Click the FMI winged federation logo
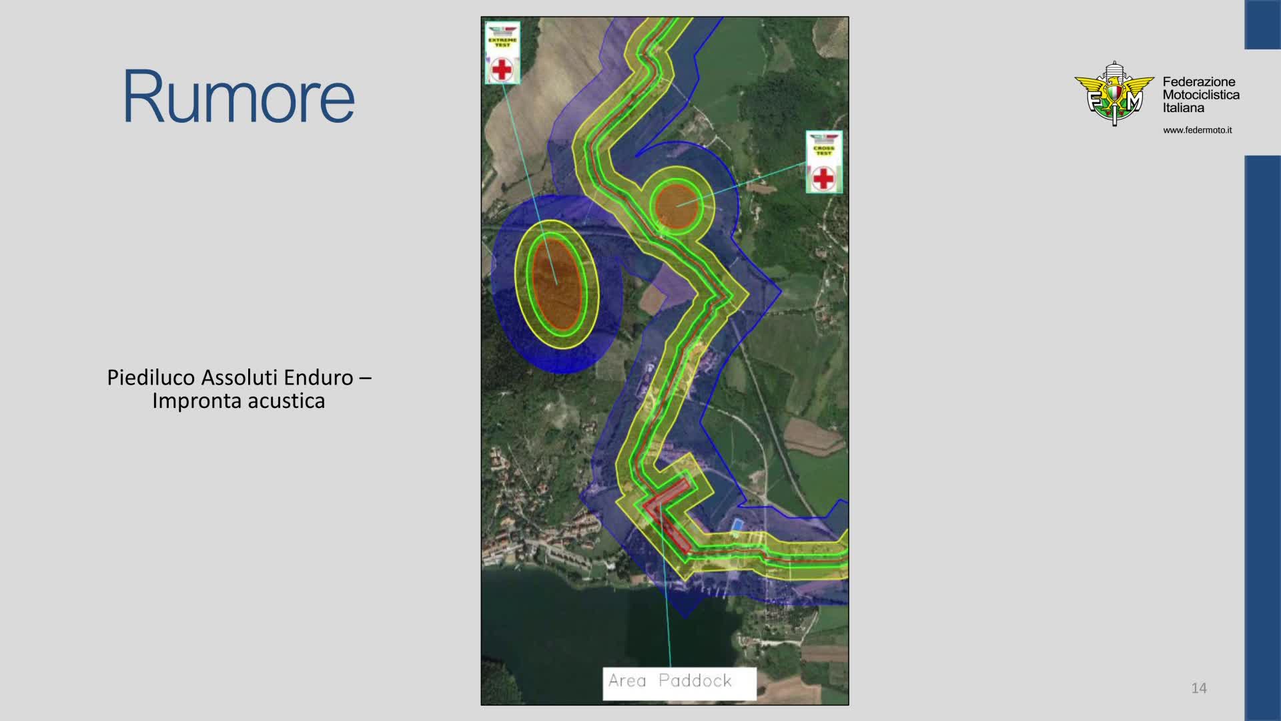Viewport: 1281px width, 721px height. point(1114,94)
